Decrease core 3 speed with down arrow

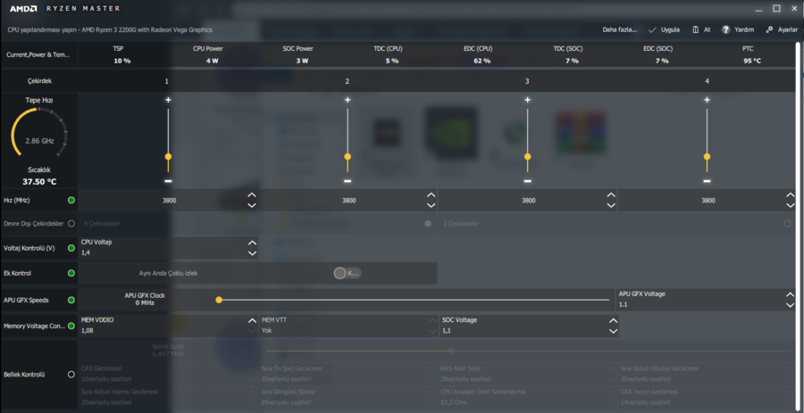[x=611, y=205]
